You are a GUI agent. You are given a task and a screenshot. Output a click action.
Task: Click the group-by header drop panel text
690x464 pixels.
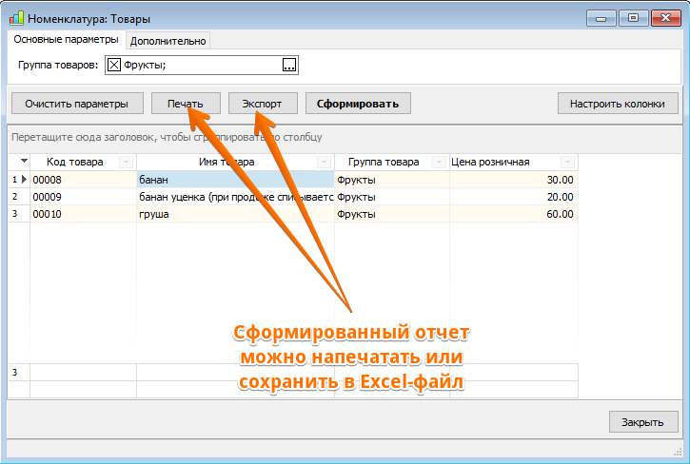[x=167, y=137]
